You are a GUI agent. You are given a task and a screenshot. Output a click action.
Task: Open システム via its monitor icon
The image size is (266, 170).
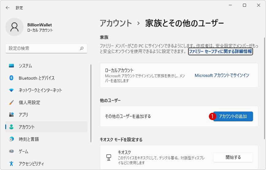click(x=11, y=66)
